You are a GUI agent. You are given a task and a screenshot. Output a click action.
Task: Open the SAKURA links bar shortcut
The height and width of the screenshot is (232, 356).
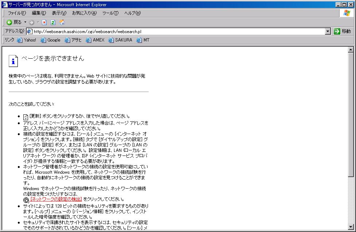click(120, 40)
